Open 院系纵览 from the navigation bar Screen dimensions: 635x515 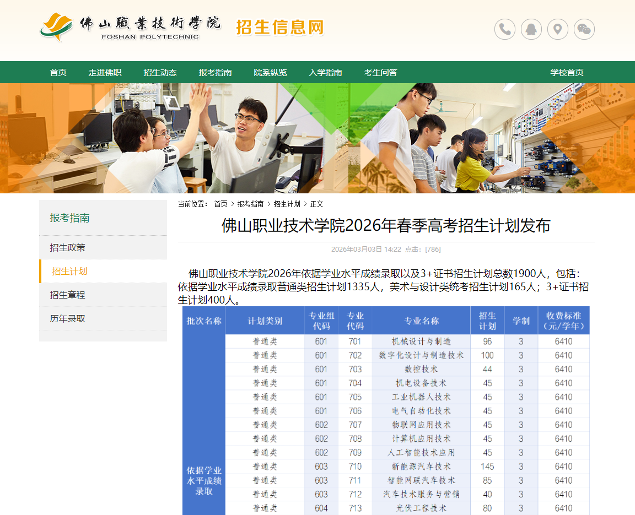pyautogui.click(x=270, y=72)
